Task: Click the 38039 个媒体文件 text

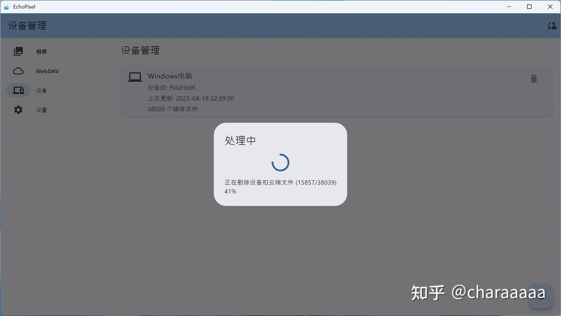Action: tap(172, 109)
